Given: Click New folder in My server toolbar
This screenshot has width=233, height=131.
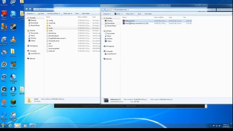Looking at the screenshot, I should [x=86, y=13].
